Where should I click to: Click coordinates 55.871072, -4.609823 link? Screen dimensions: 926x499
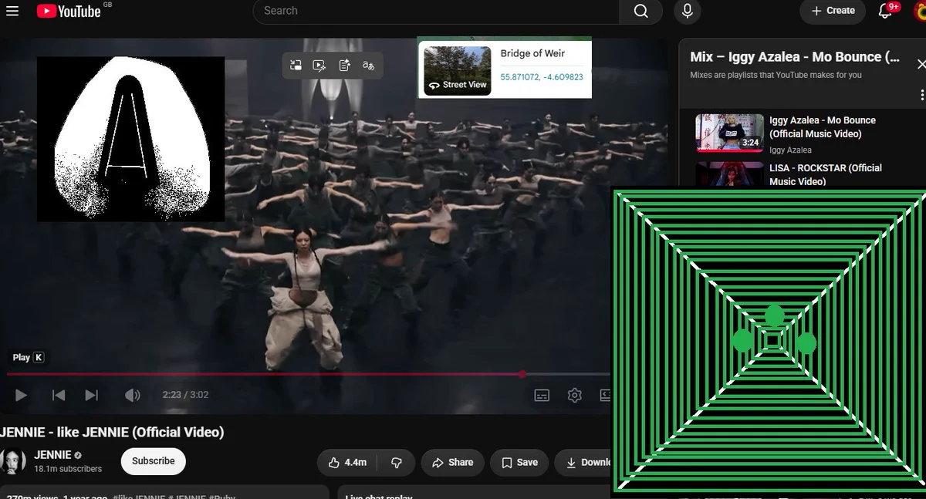(542, 77)
